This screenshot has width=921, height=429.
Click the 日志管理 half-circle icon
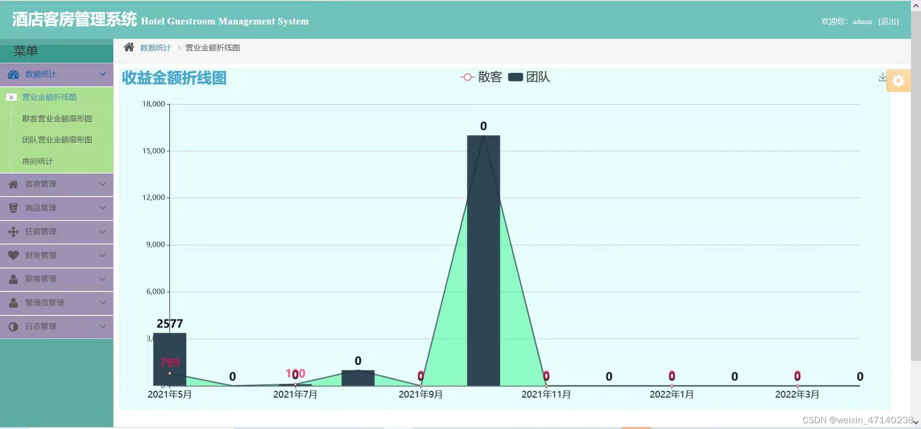coord(13,326)
